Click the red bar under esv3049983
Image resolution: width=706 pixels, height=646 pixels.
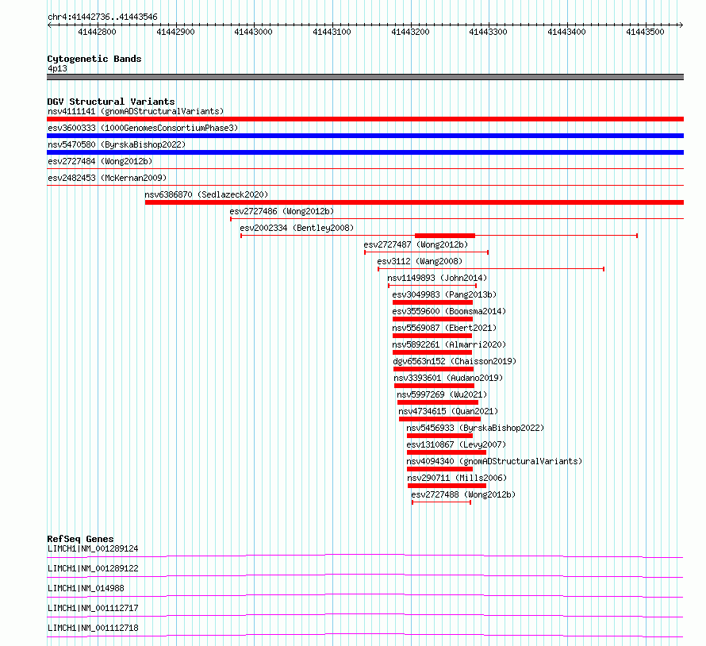point(432,302)
